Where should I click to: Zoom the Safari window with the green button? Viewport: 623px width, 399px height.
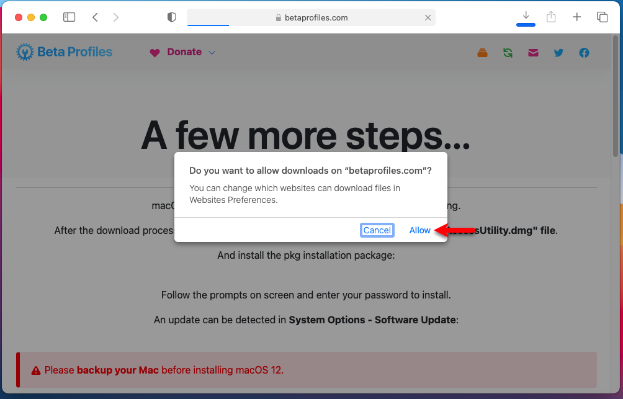point(43,17)
